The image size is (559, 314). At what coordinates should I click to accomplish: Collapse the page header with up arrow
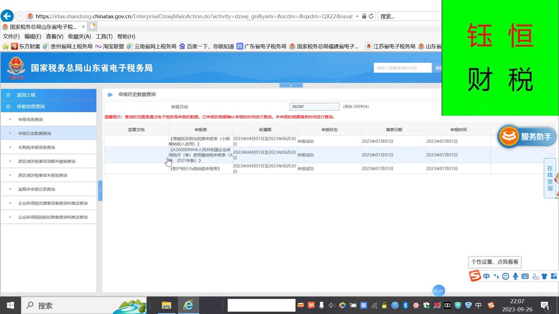[x=291, y=85]
